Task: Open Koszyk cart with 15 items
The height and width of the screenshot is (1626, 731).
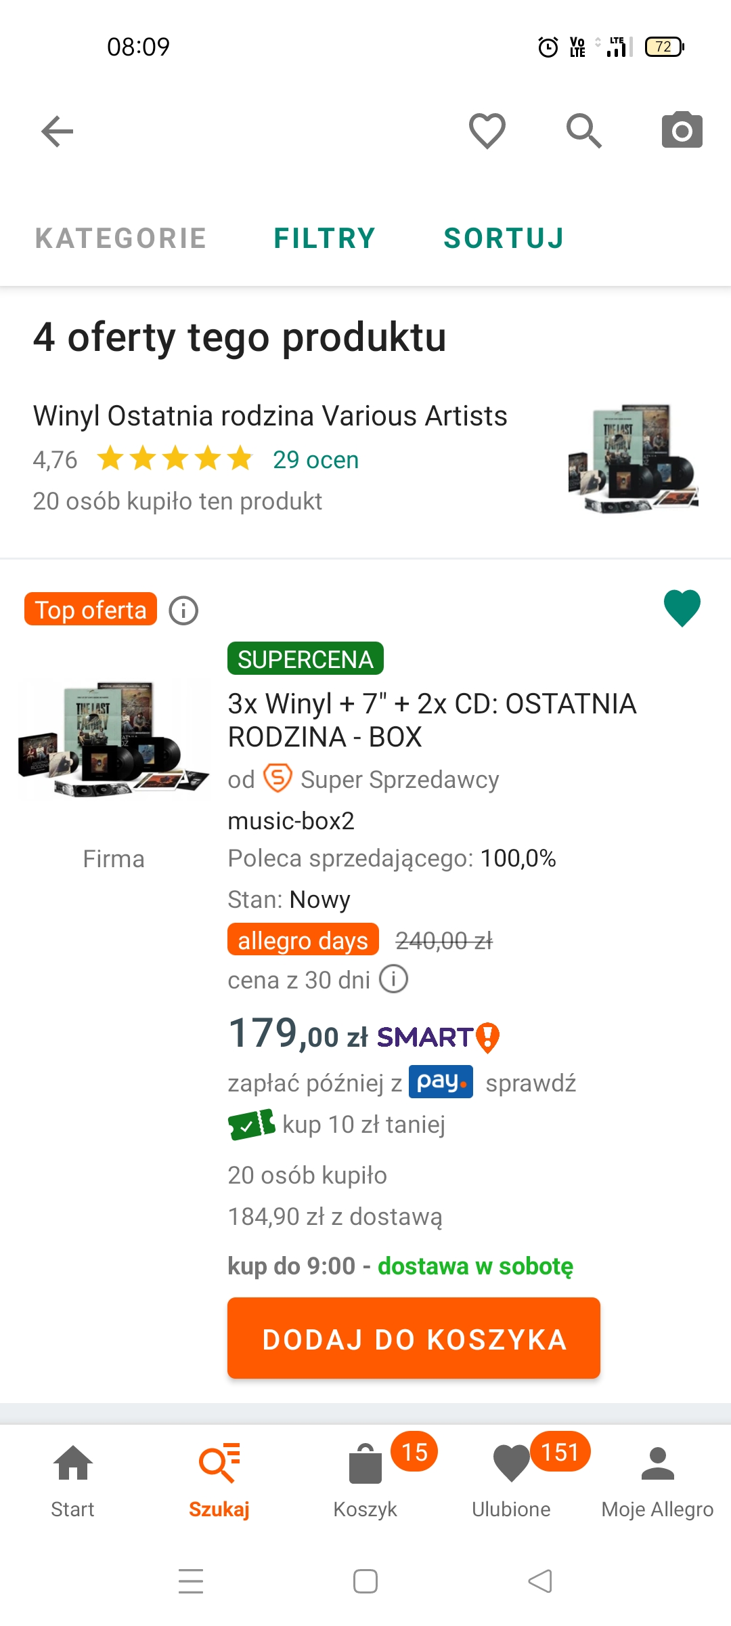Action: [x=365, y=1480]
